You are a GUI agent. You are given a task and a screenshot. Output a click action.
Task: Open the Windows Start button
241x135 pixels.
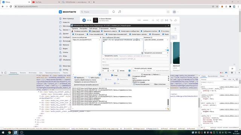(x=3, y=132)
